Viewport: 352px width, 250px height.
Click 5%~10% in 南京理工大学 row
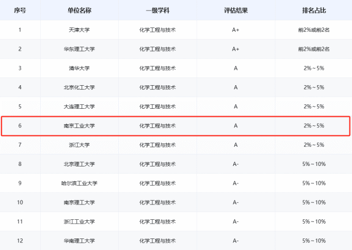tap(314, 202)
